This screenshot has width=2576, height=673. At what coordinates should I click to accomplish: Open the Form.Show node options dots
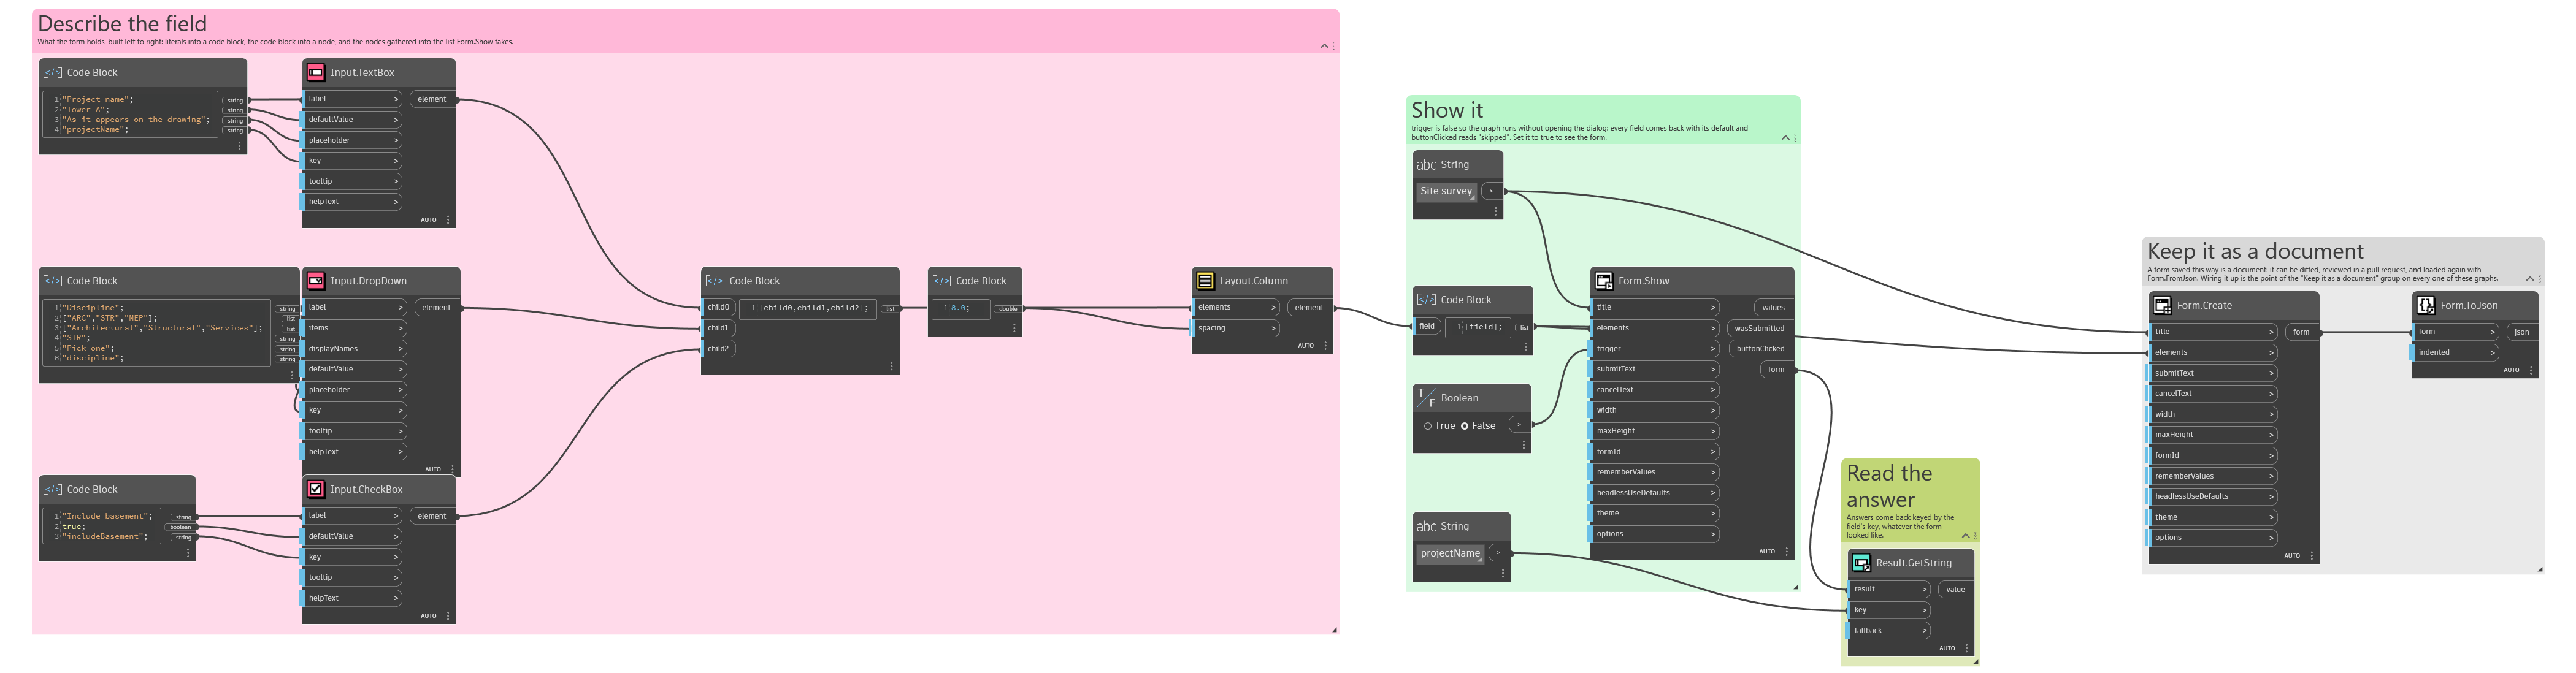[1787, 551]
